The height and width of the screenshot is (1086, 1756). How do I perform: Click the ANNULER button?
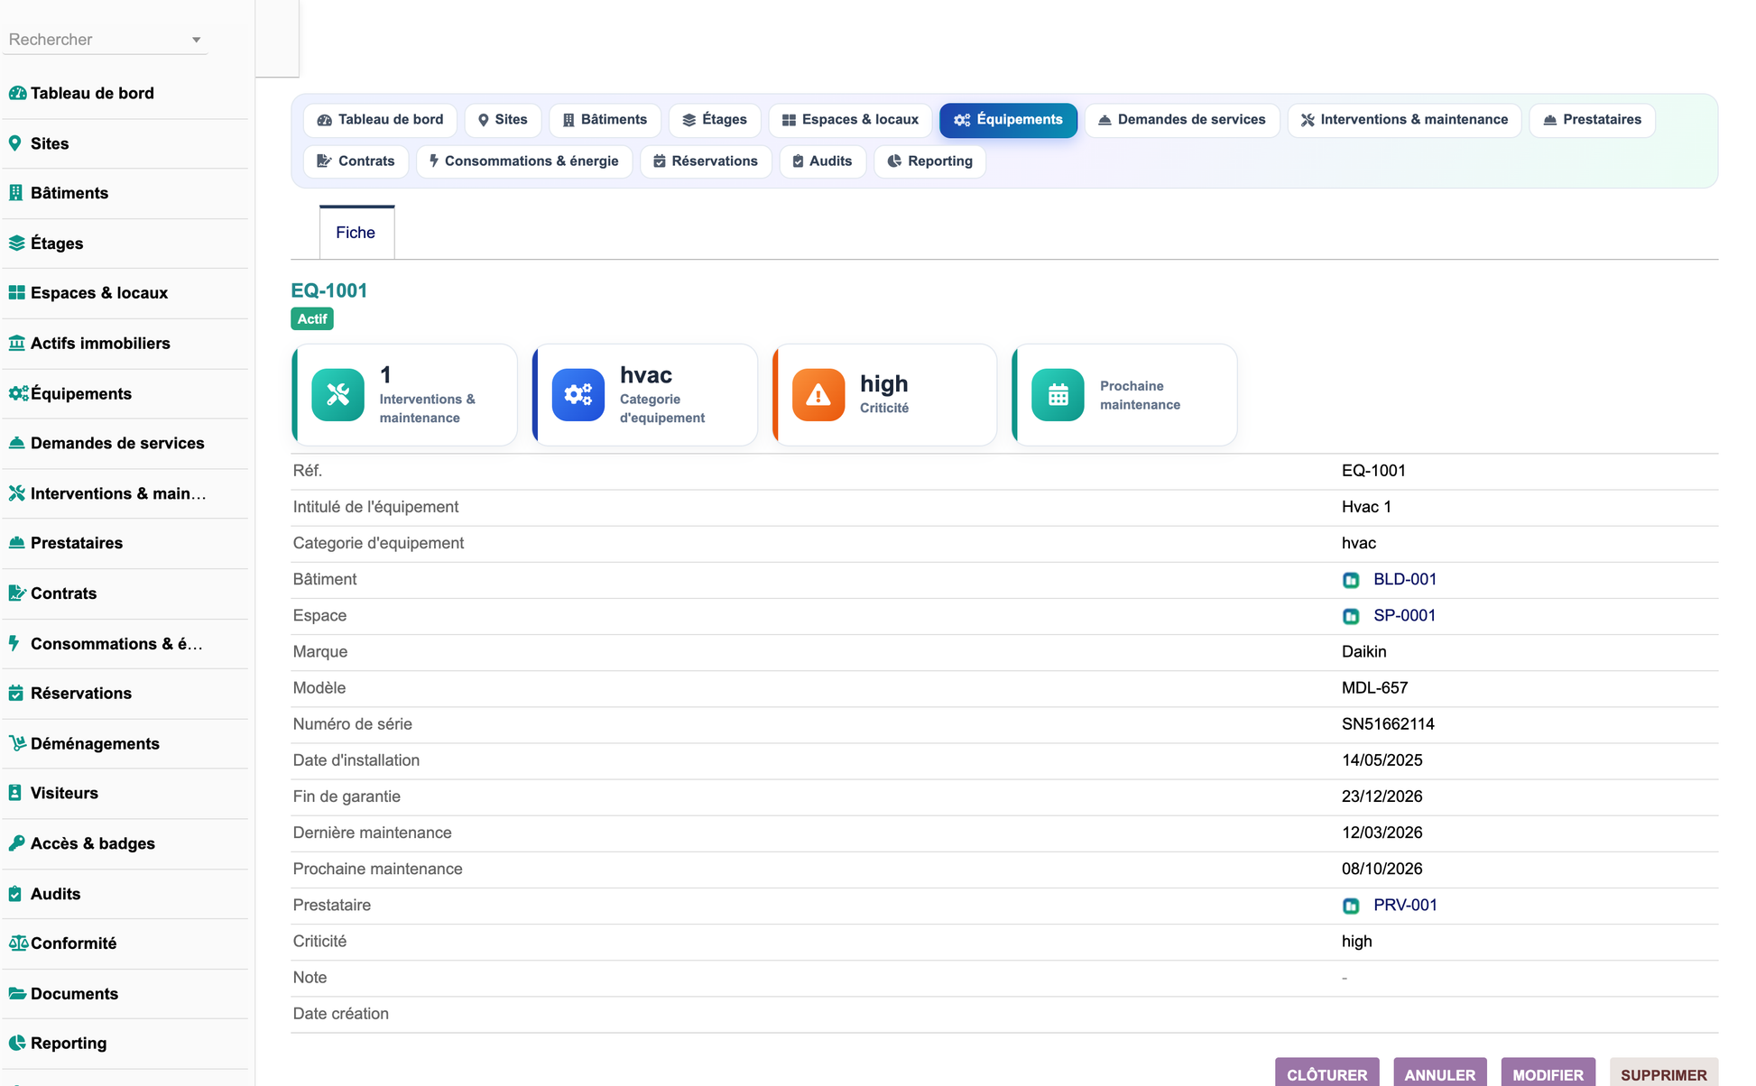pos(1439,1073)
